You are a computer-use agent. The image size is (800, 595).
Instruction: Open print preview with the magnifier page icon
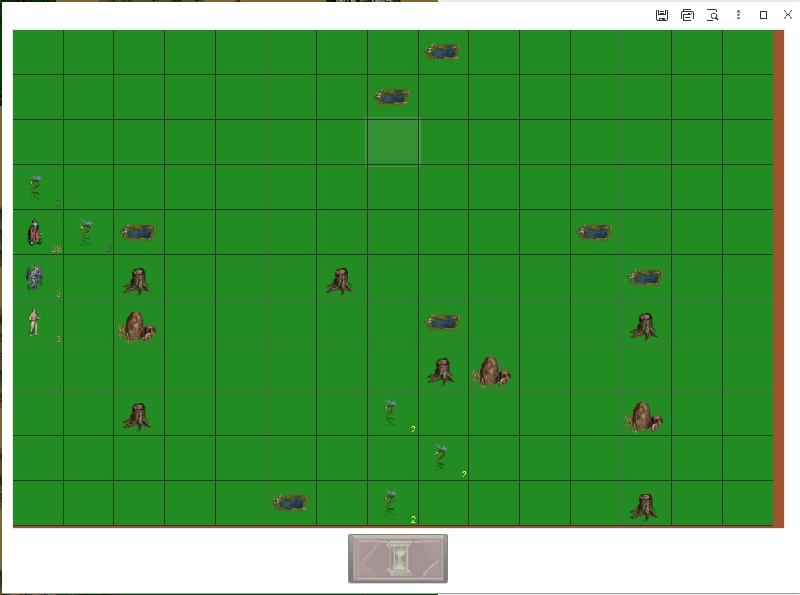pos(712,15)
